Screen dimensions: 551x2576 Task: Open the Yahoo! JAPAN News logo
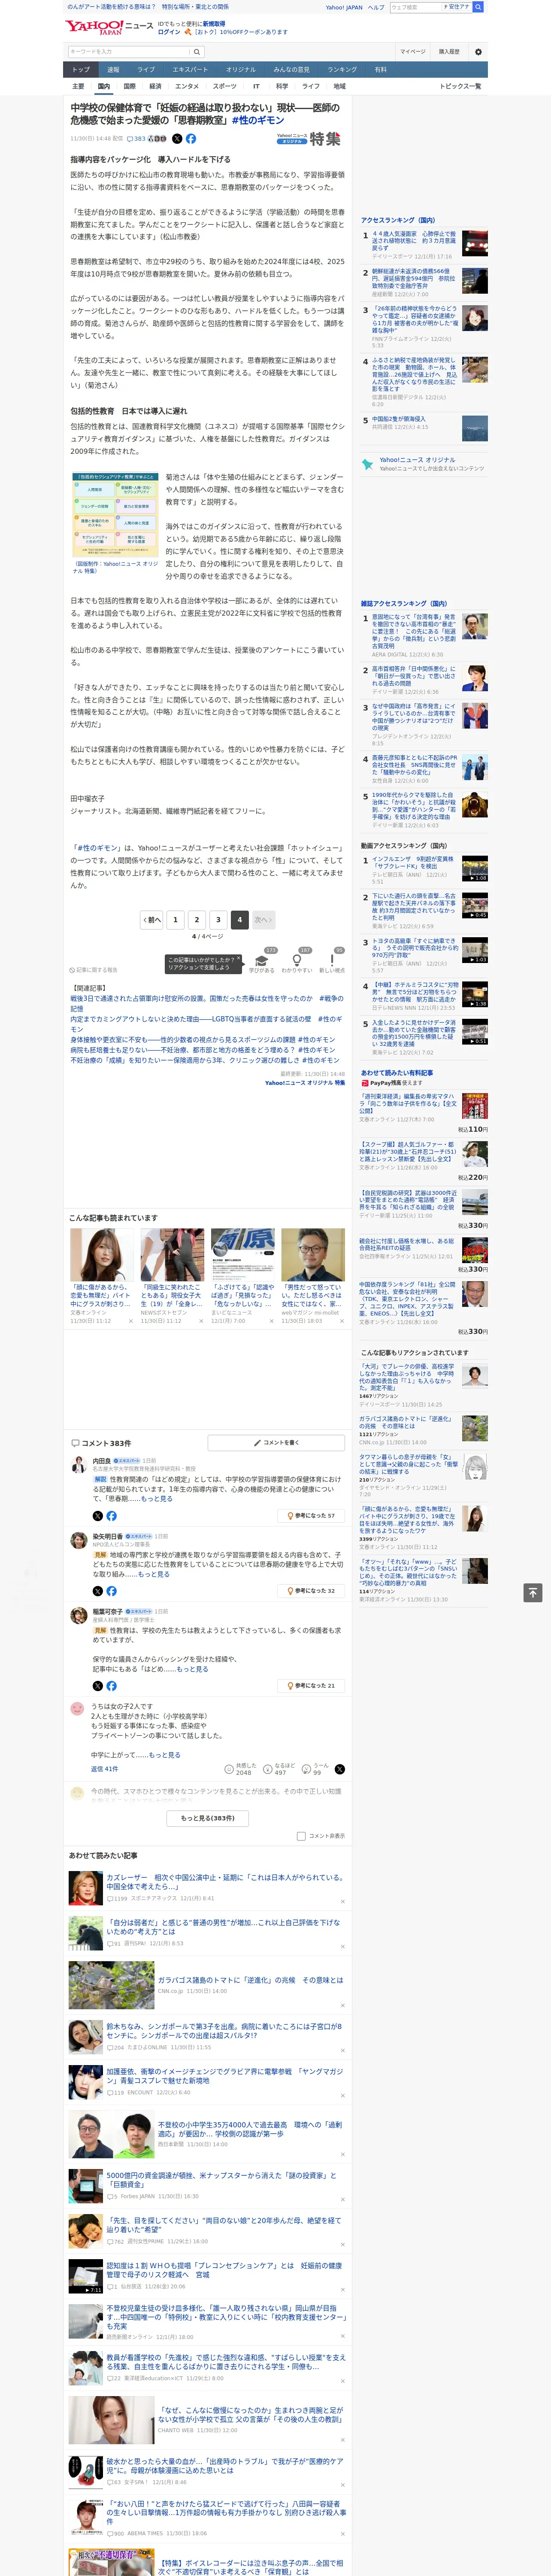109,27
